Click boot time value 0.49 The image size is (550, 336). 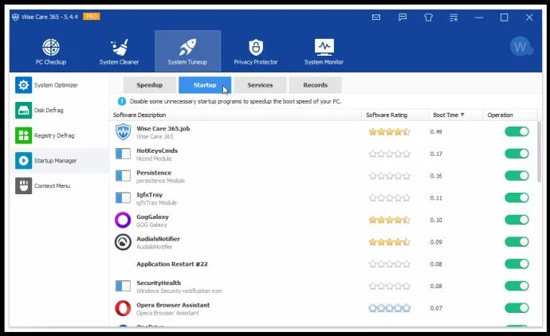pos(436,131)
